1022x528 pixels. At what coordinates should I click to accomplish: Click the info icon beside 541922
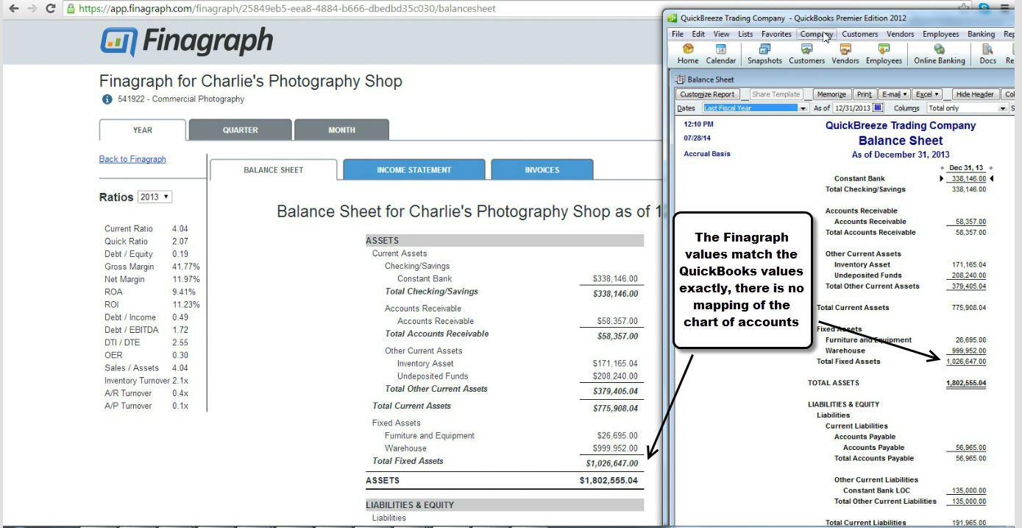(x=107, y=99)
